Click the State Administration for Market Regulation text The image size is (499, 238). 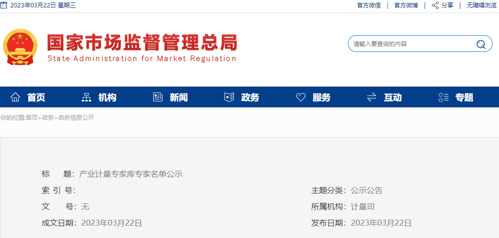click(142, 58)
